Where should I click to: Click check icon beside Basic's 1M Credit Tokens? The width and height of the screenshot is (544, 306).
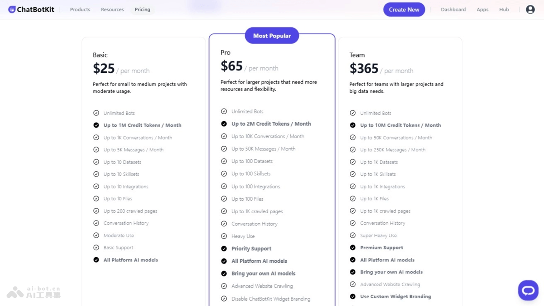pos(96,125)
